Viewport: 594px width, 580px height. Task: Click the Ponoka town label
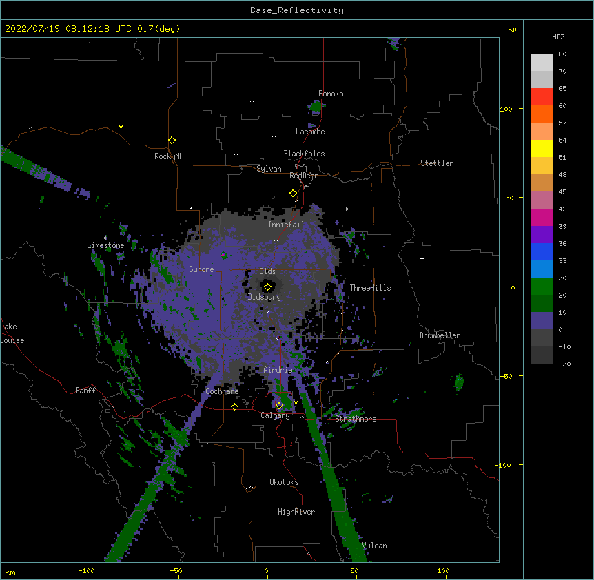pos(331,94)
